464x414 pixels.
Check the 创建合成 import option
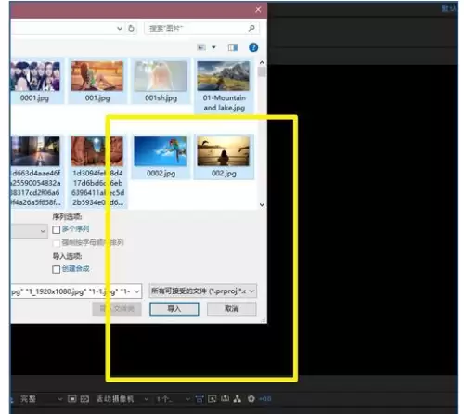(x=56, y=269)
